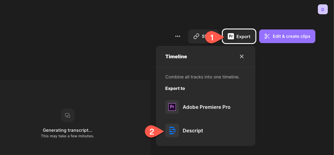Close the Timeline export popup
334x155 pixels.
click(242, 56)
